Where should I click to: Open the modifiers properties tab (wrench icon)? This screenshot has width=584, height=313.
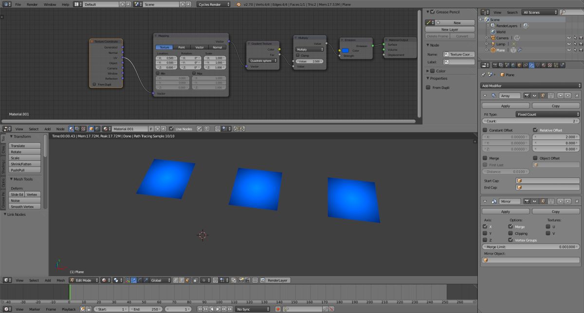coord(531,65)
